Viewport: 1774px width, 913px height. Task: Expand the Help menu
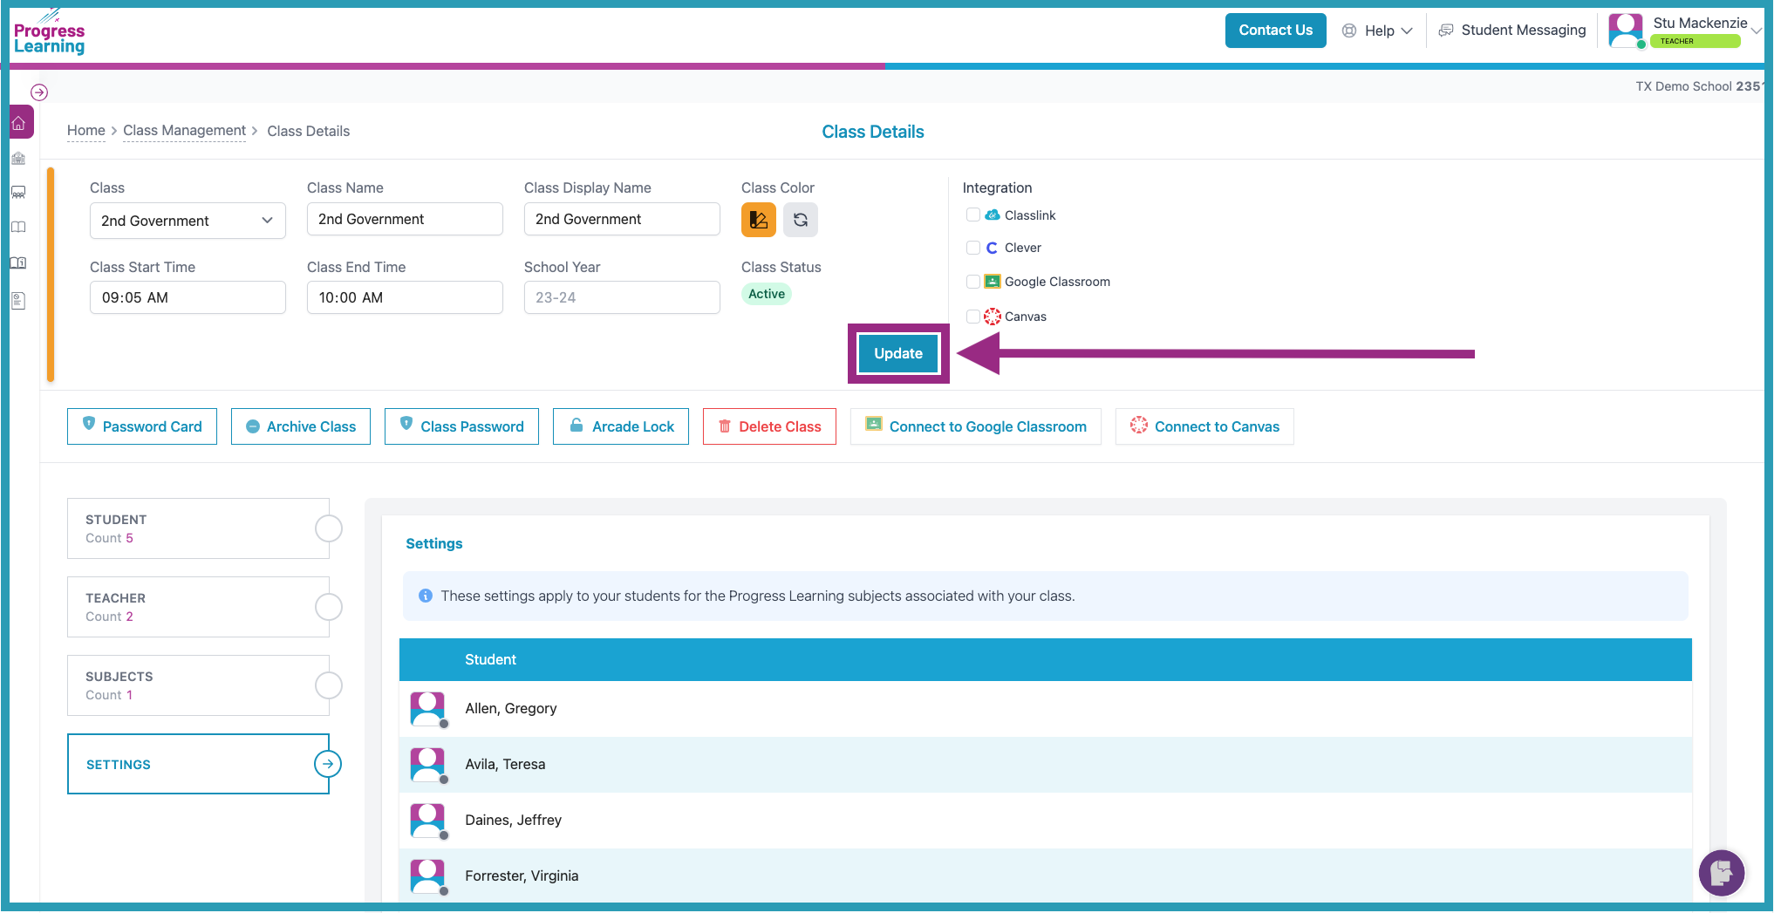pyautogui.click(x=1377, y=31)
